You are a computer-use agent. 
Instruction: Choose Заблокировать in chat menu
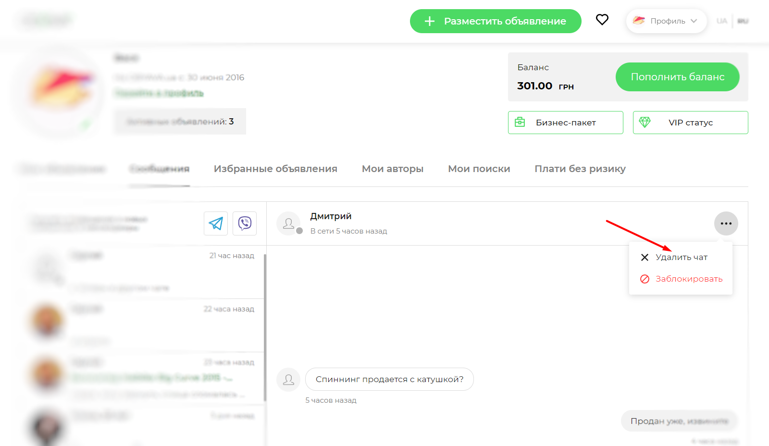coord(688,279)
